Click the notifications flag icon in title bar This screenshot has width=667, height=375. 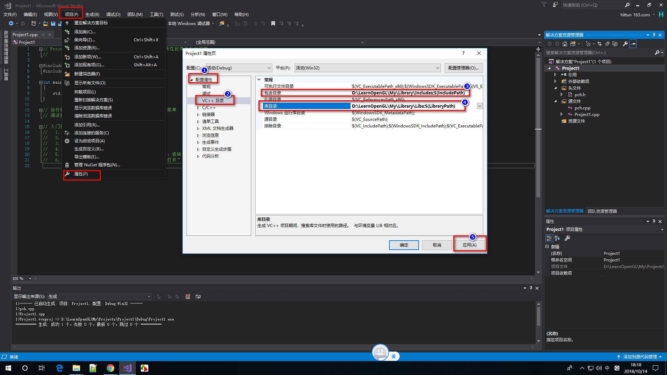544,5
